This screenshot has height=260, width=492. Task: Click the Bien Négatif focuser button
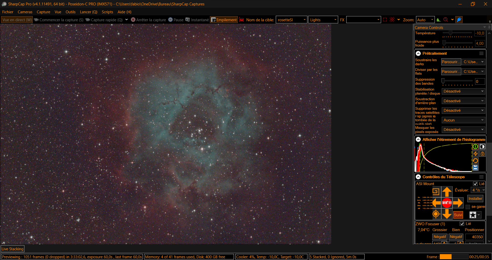point(456,237)
